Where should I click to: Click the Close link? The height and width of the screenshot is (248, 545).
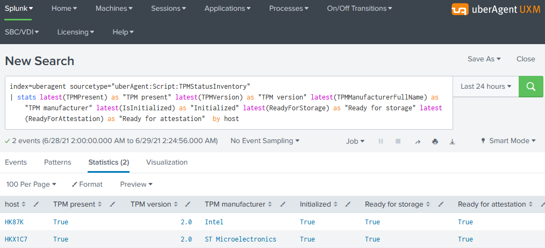pos(526,59)
